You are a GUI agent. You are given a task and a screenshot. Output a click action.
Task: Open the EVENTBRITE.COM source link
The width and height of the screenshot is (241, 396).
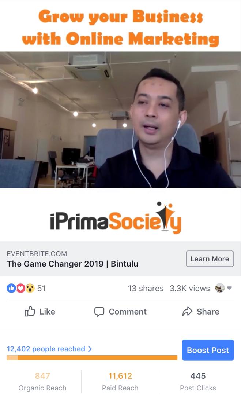click(x=37, y=254)
